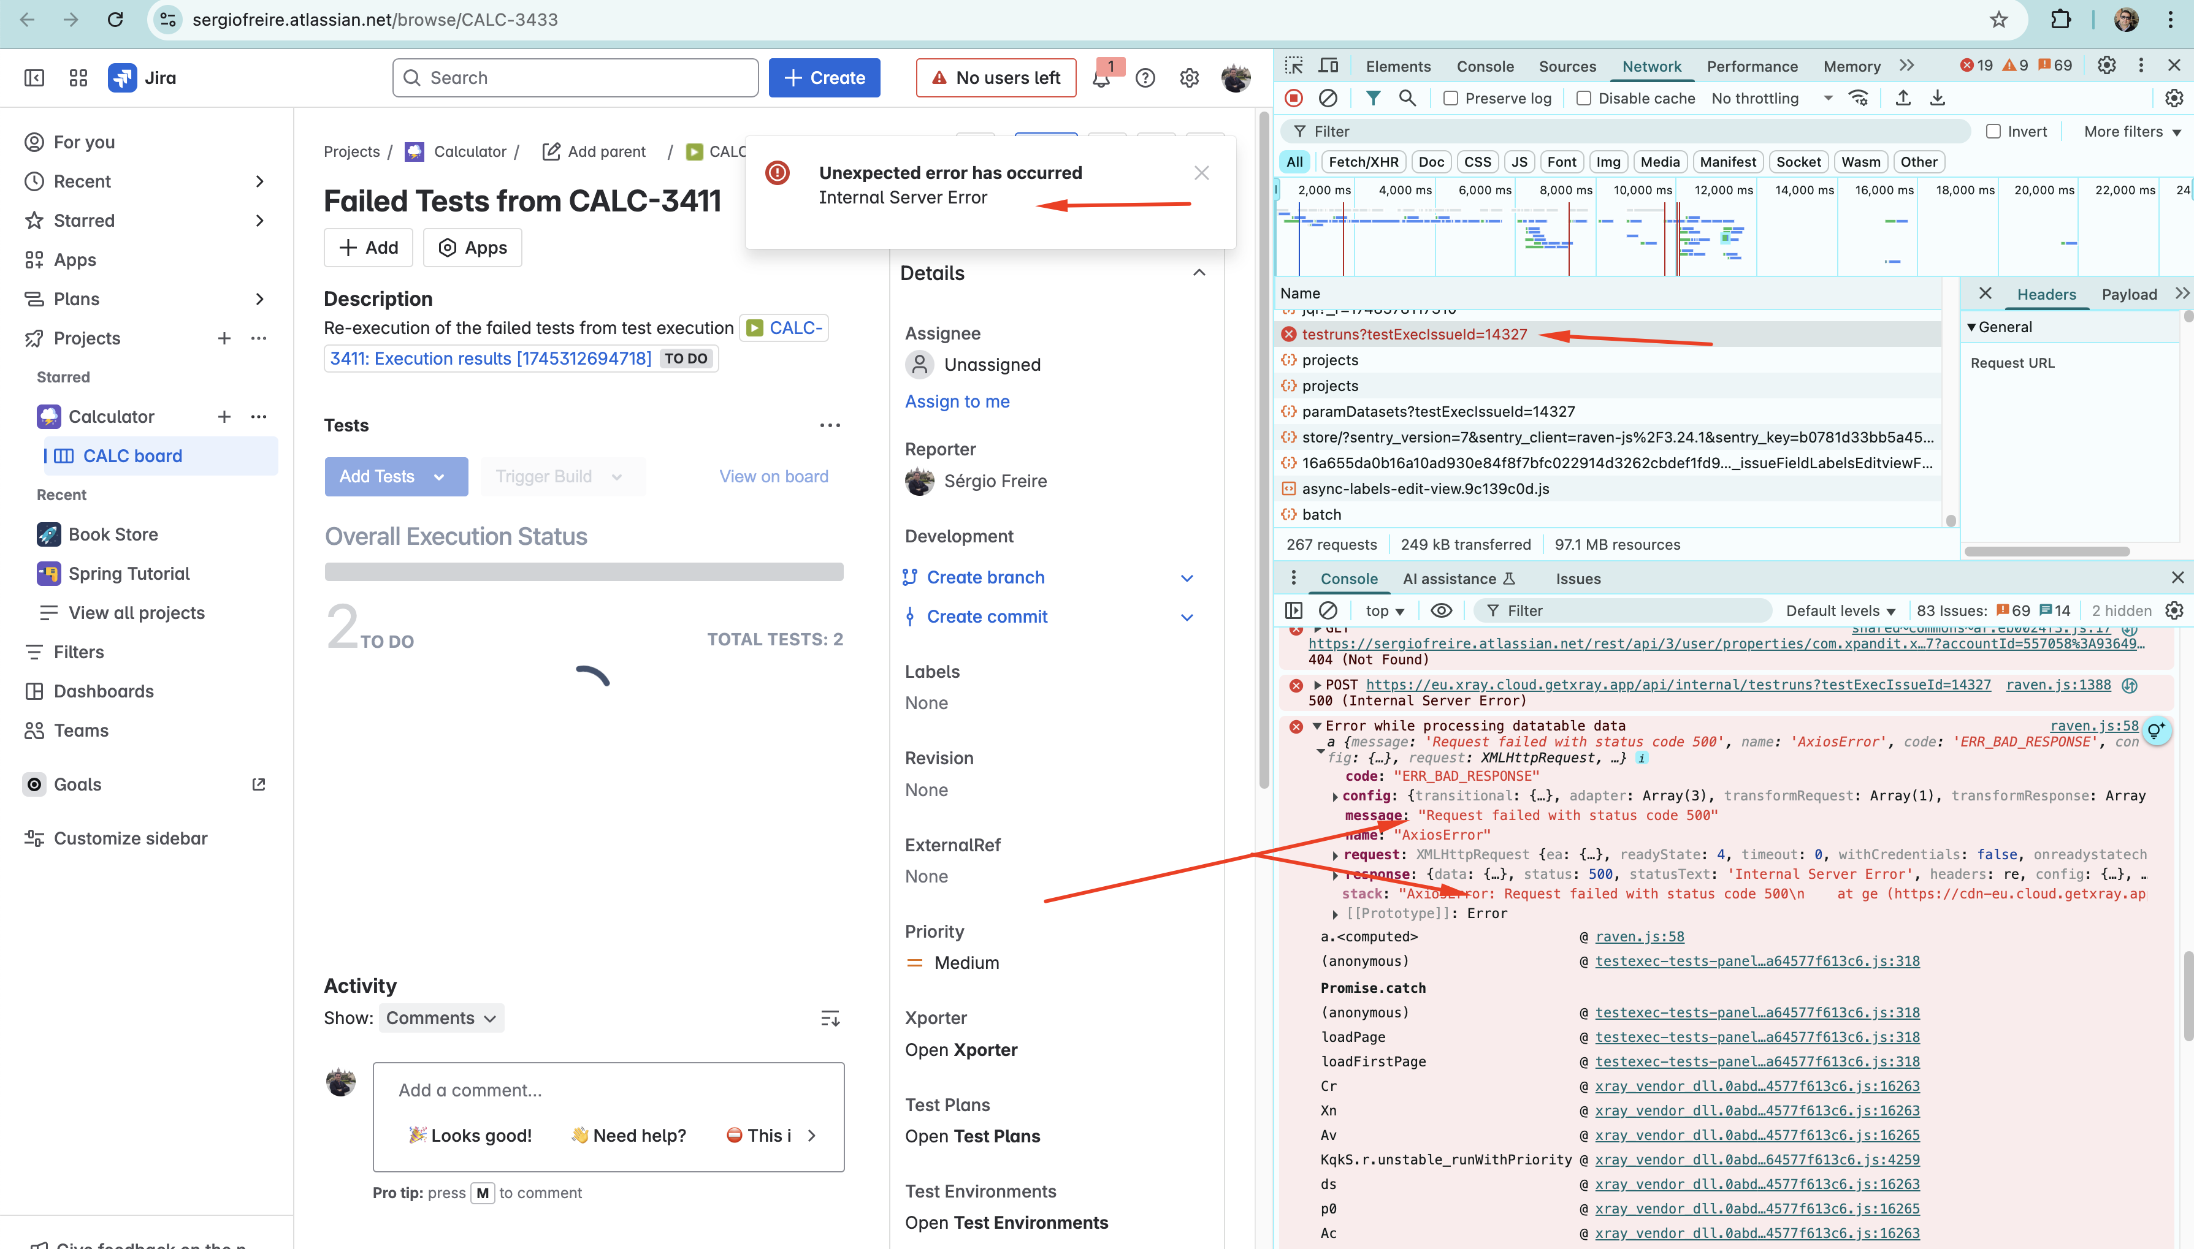The height and width of the screenshot is (1249, 2194).
Task: Enable the Preserve log checkbox
Action: pyautogui.click(x=1451, y=99)
